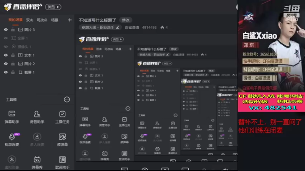
Task: Click 弹幕助手 icon in the first nested preview
Action: click(x=85, y=119)
